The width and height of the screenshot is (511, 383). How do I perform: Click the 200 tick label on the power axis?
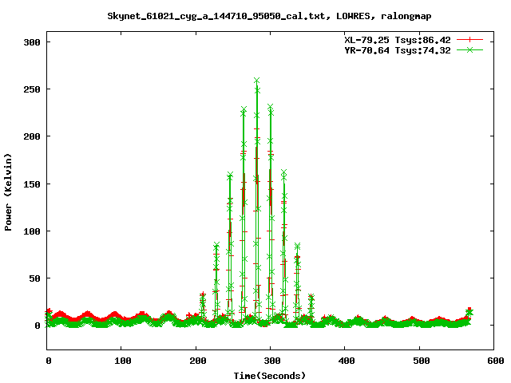click(32, 136)
